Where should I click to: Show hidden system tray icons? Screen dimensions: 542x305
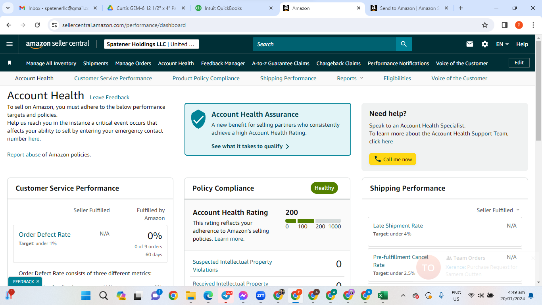(403, 295)
